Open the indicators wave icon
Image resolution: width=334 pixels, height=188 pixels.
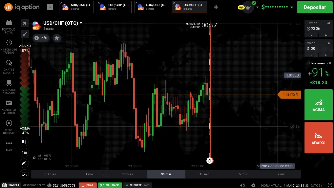coord(24,174)
